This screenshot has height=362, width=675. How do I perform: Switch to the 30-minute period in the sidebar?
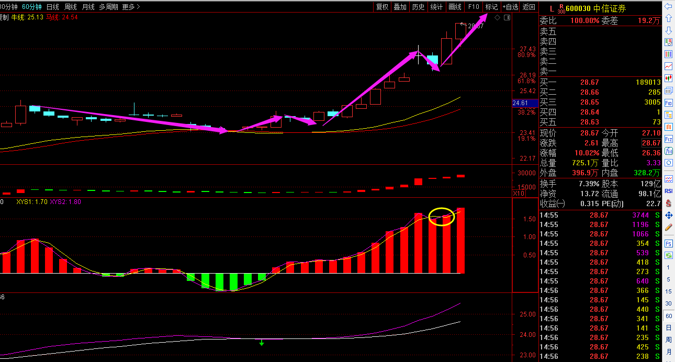669,303
